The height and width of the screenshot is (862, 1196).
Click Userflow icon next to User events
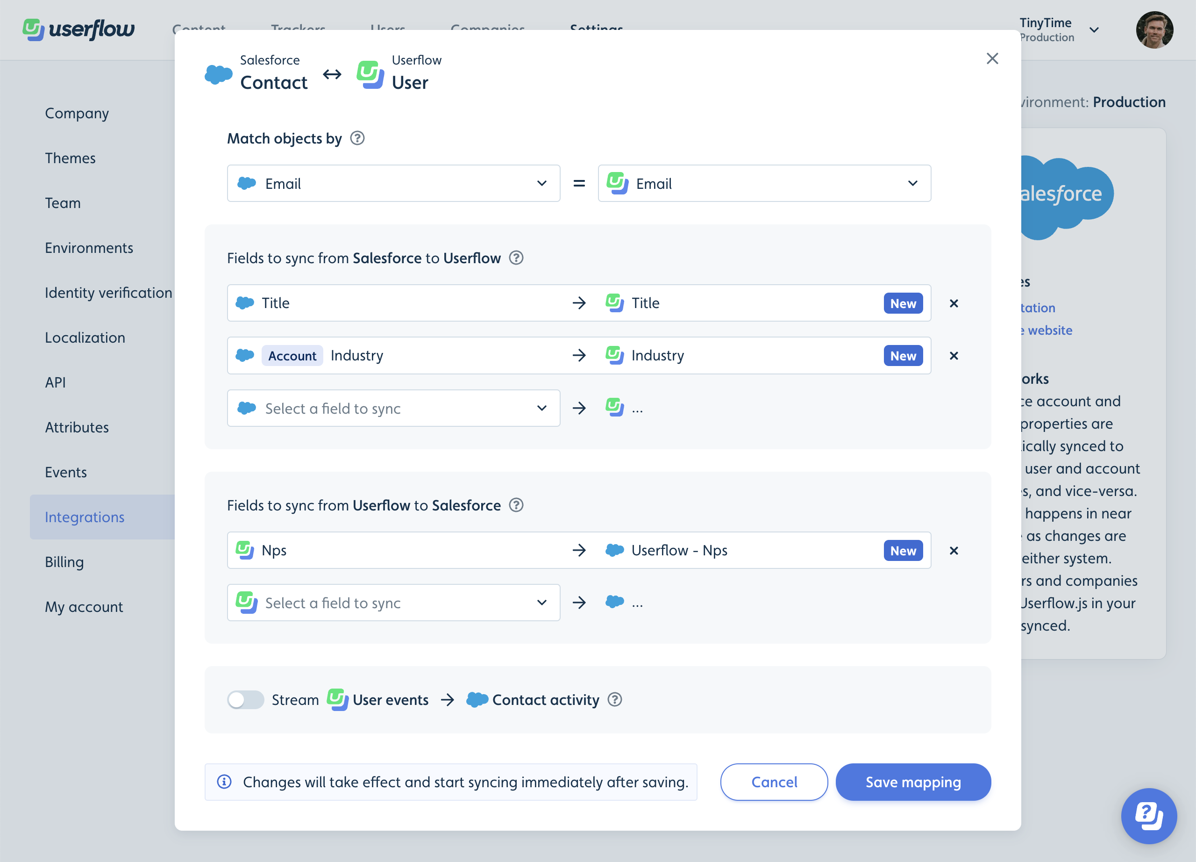337,699
